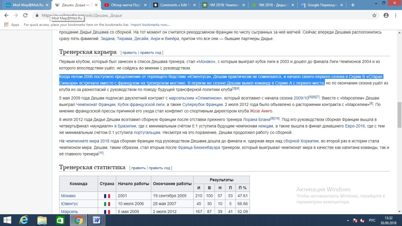Open чемпионате мира 2018 link

pos(87,141)
